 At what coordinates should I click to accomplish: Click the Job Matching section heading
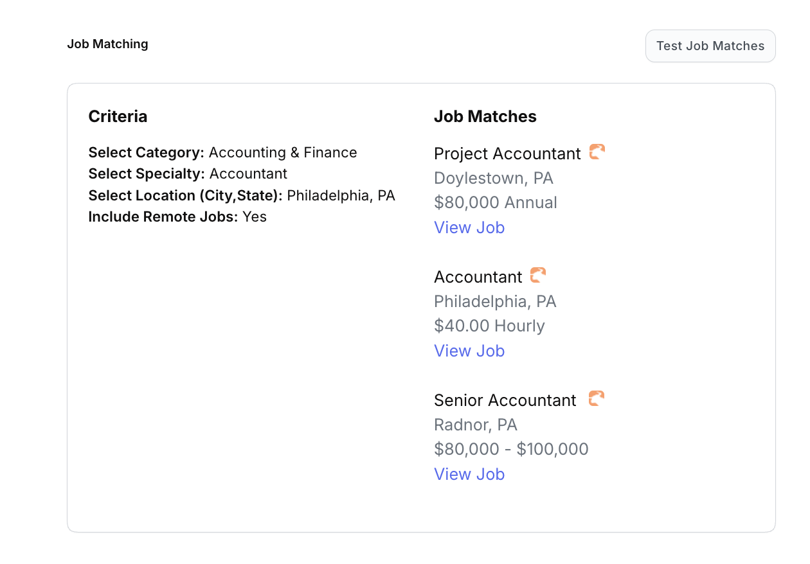[107, 44]
